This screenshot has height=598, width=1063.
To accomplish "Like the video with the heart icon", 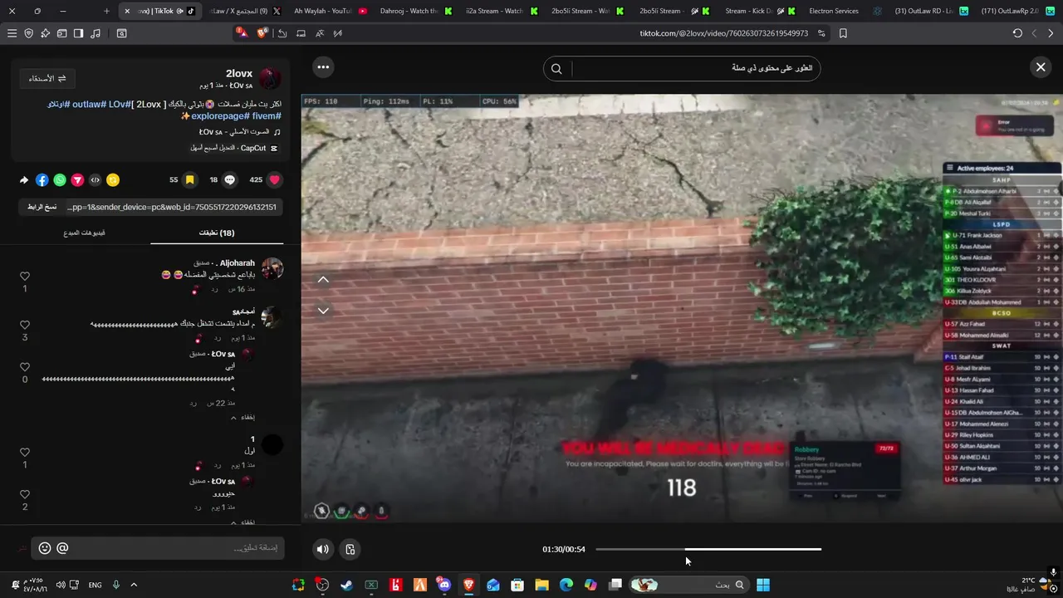I will tap(275, 179).
